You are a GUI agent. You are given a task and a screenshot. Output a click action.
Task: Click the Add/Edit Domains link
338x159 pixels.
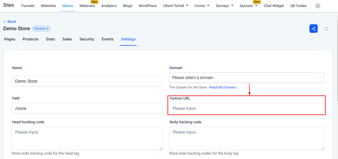click(x=223, y=87)
